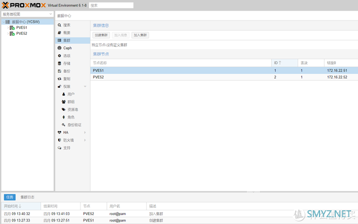Click the 表决 column header
The height and width of the screenshot is (224, 358).
point(311,63)
